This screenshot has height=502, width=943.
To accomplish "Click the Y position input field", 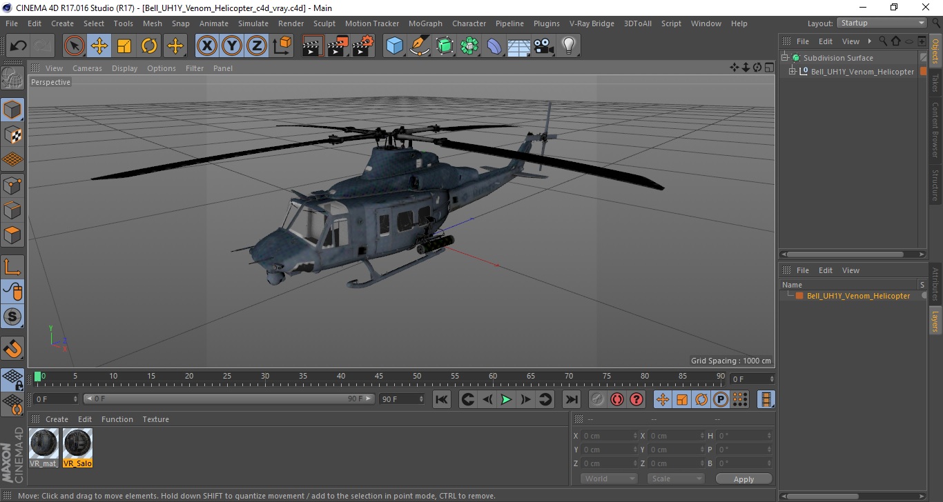I will pyautogui.click(x=609, y=450).
